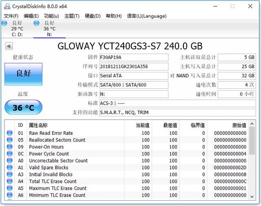Click the SMART list vertical scrollbar thumb

point(252,141)
